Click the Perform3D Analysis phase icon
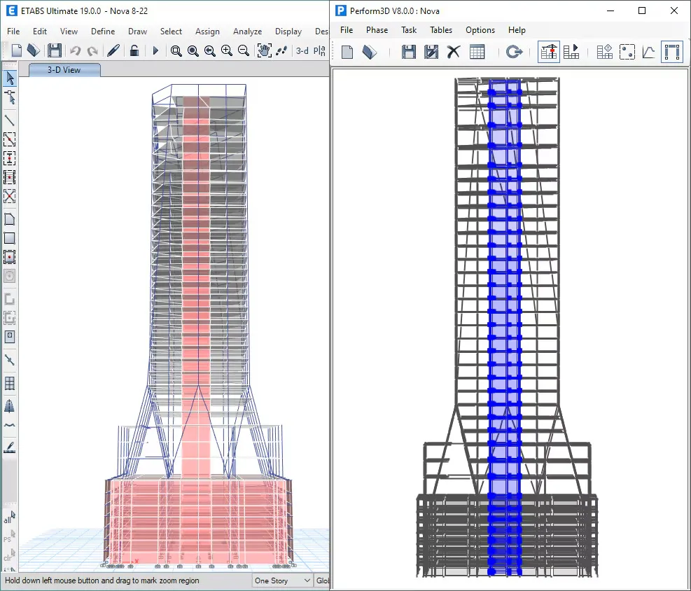691x591 pixels. click(571, 52)
